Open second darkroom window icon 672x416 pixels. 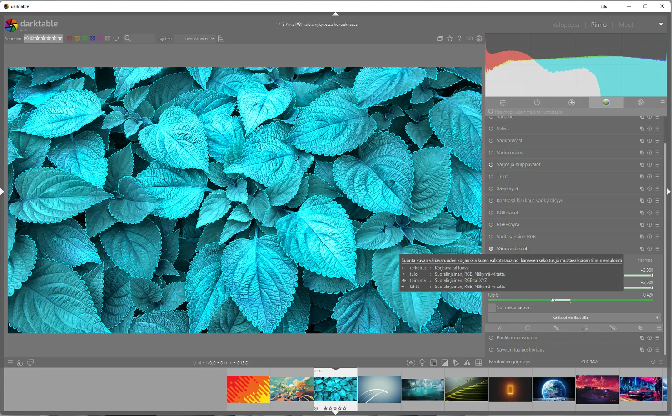30,362
